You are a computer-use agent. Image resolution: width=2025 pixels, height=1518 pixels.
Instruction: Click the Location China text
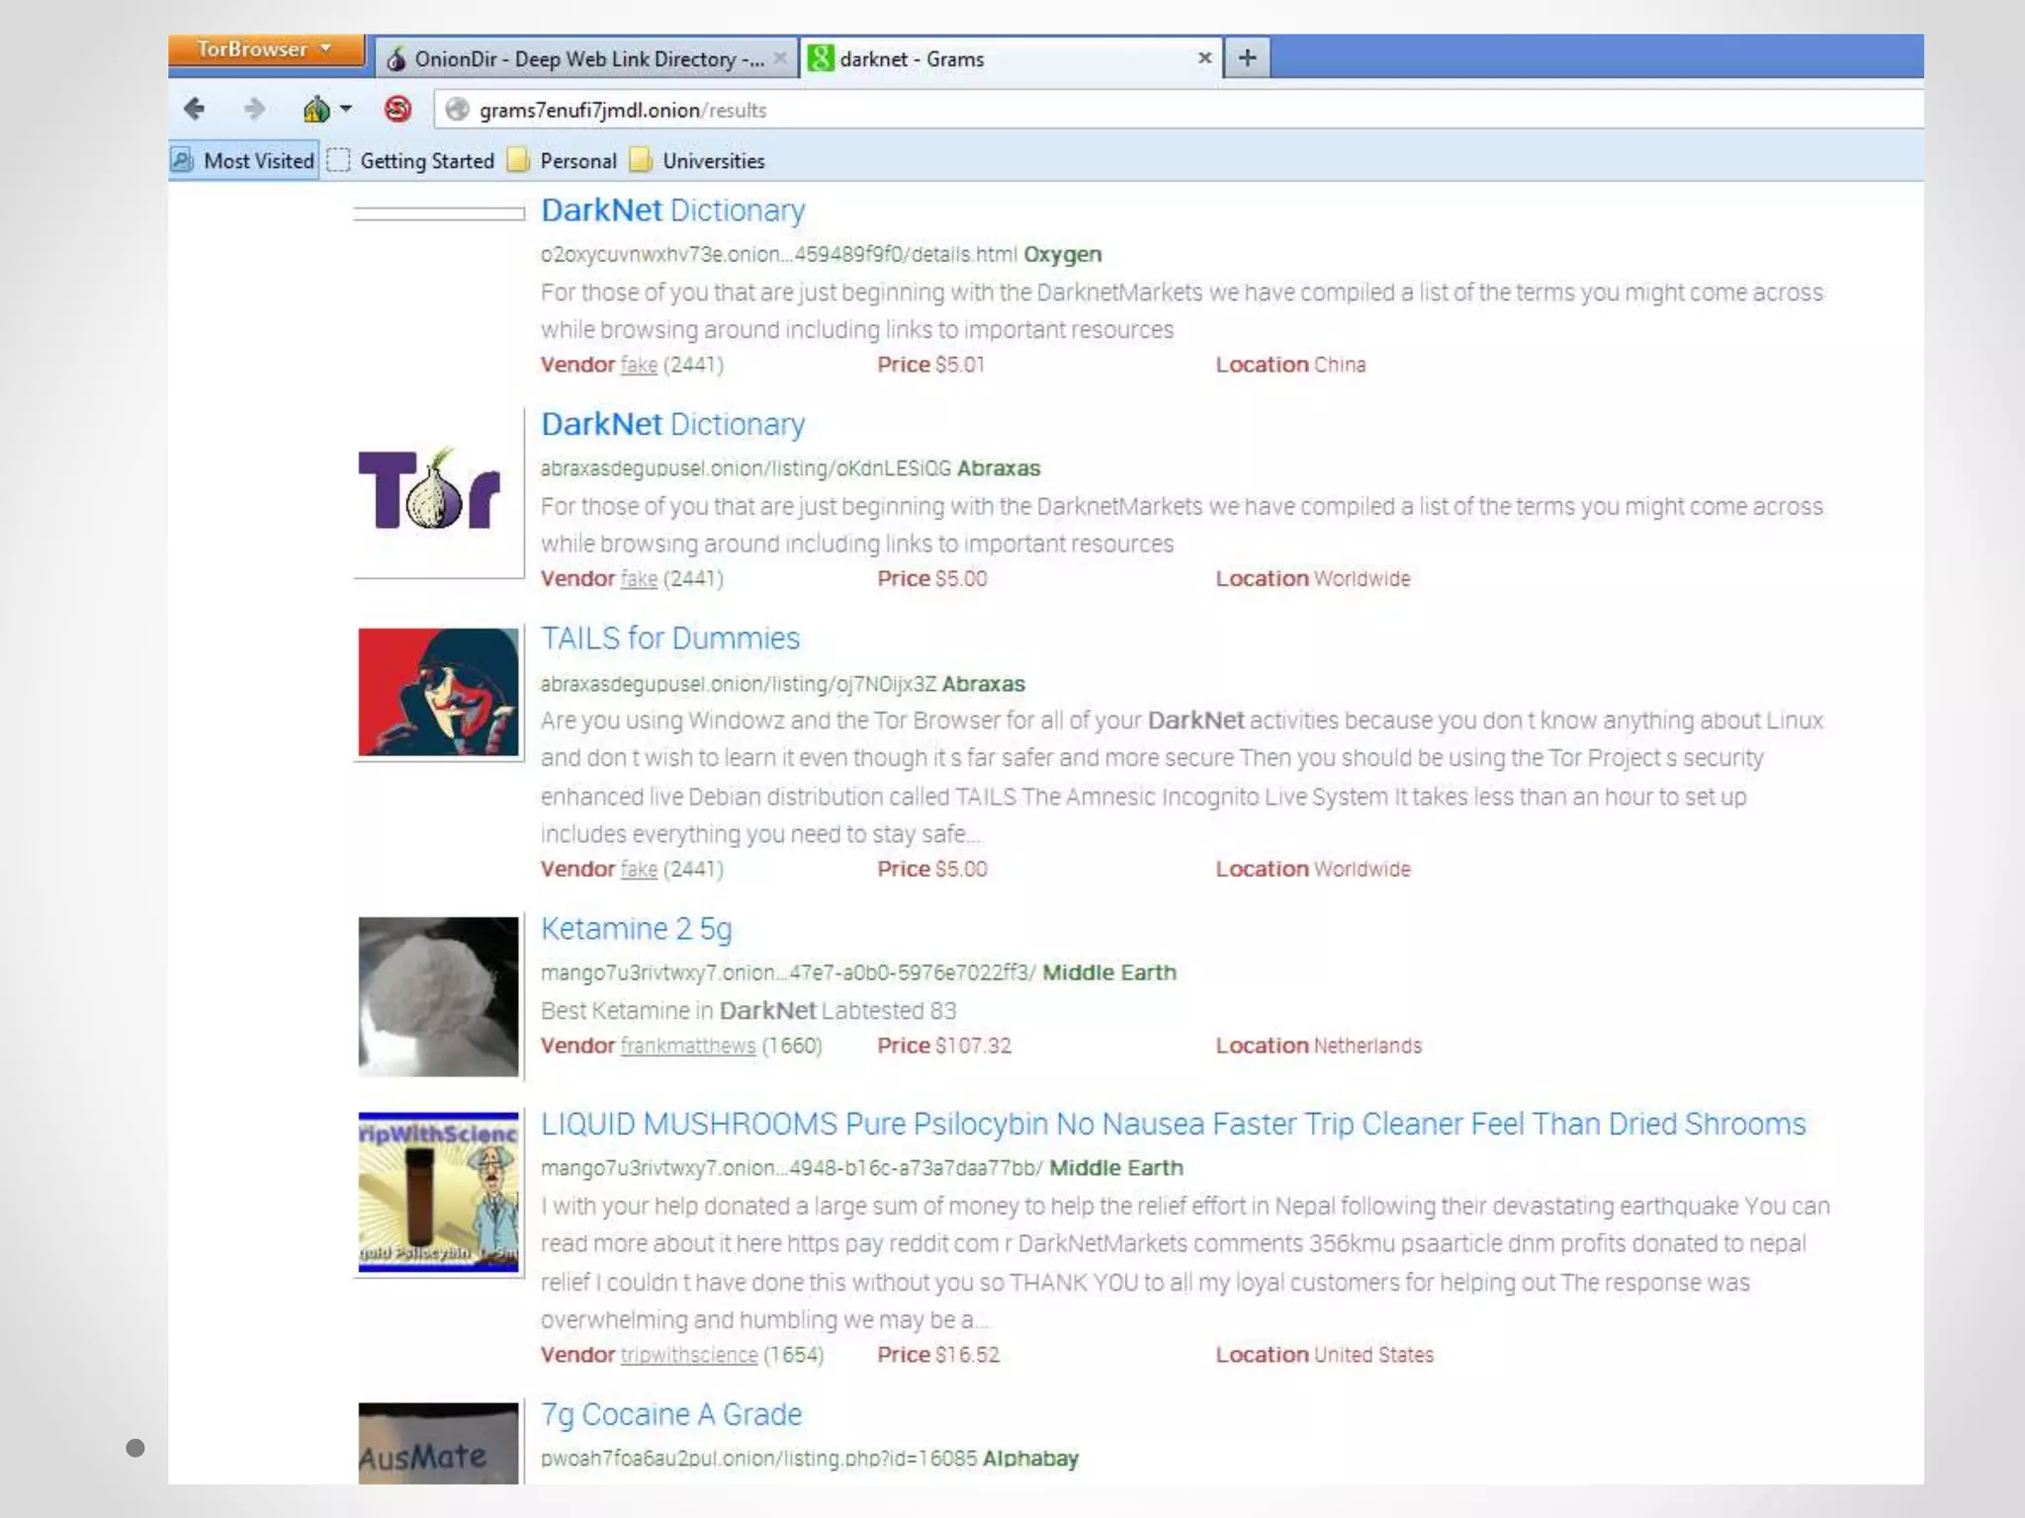pyautogui.click(x=1290, y=365)
